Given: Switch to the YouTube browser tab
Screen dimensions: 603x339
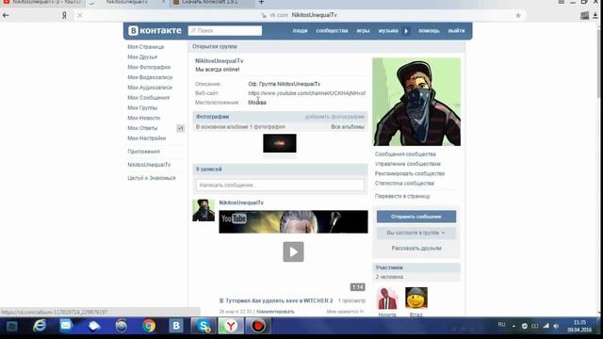Looking at the screenshot, I should (42, 2).
